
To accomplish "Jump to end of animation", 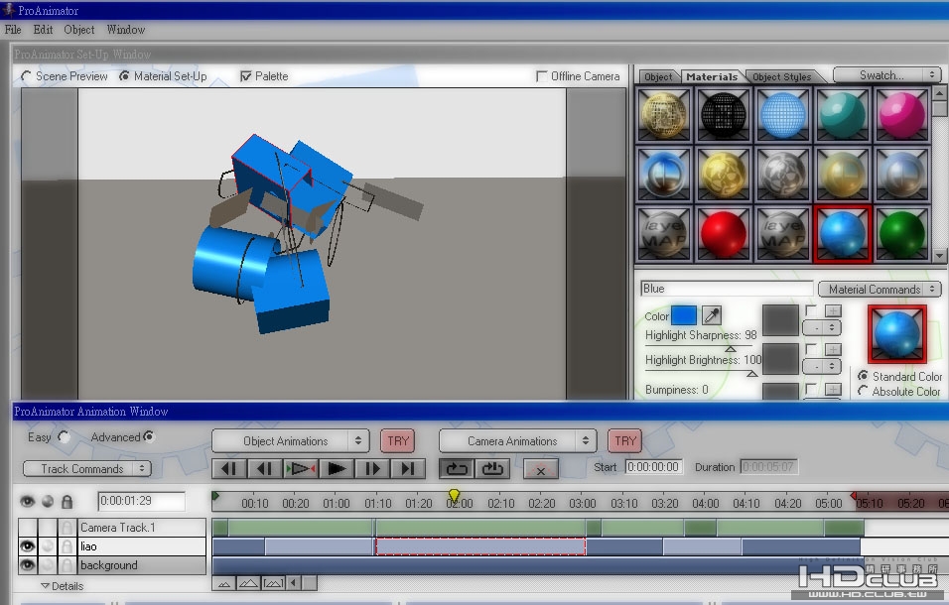I will tap(407, 468).
